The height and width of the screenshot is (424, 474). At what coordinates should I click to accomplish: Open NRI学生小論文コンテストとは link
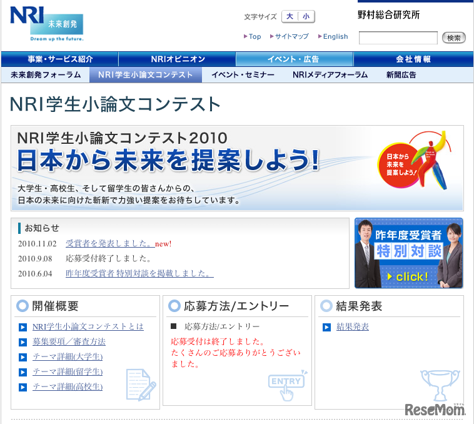[x=88, y=326]
